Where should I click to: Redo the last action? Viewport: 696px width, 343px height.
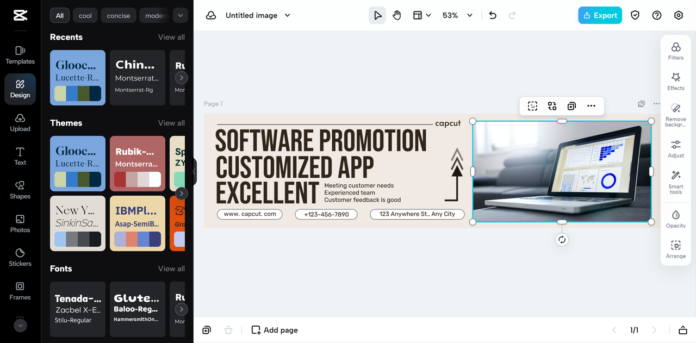click(x=512, y=15)
